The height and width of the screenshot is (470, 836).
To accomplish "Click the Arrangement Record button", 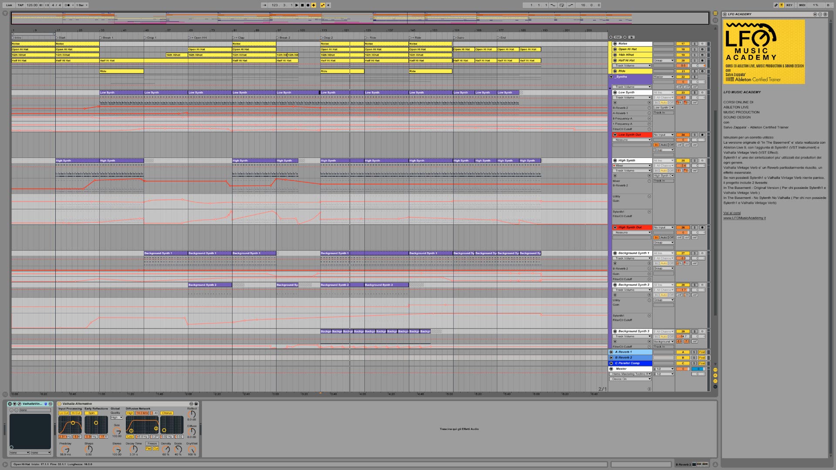I will click(308, 5).
